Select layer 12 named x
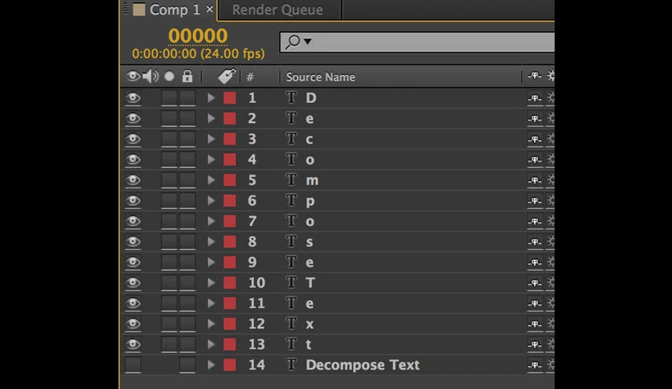 [x=309, y=325]
